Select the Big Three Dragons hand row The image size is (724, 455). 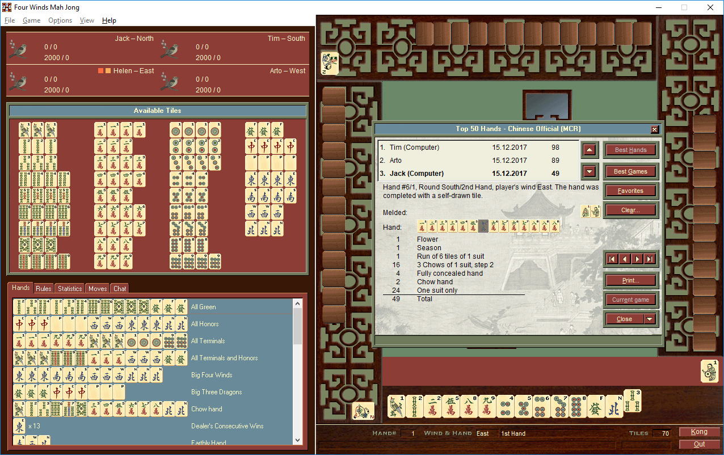[153, 392]
